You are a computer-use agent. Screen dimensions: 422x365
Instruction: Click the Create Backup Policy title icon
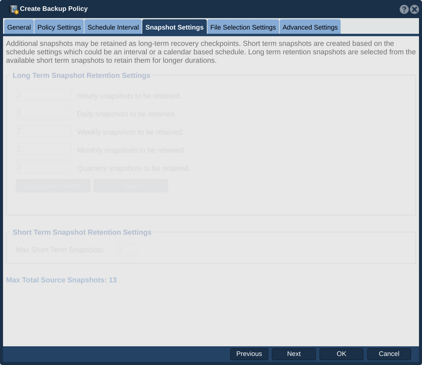point(14,9)
